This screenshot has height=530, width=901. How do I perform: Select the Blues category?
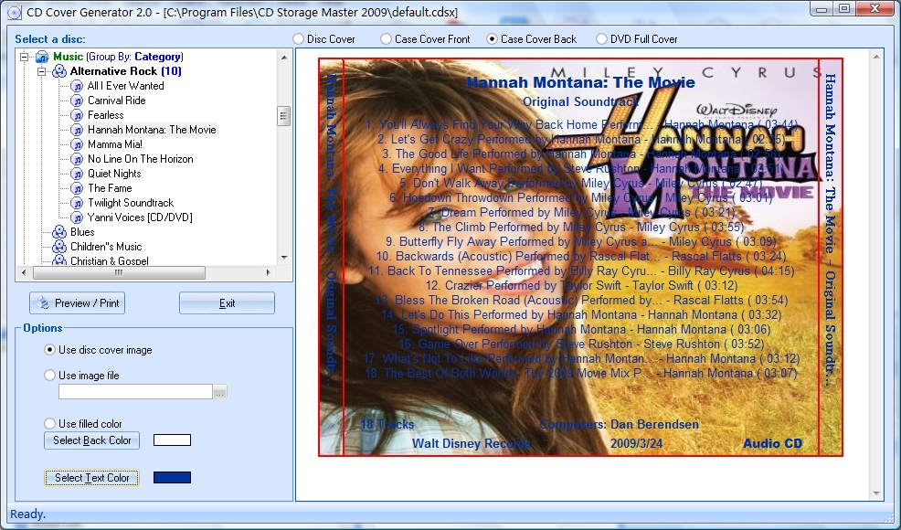(82, 232)
